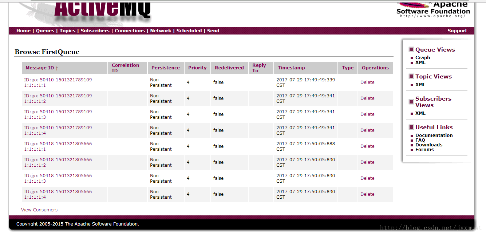Click timestamp 2017-07-29 17:50:05:888 CST
Screen dimensions: 486x235
point(305,146)
